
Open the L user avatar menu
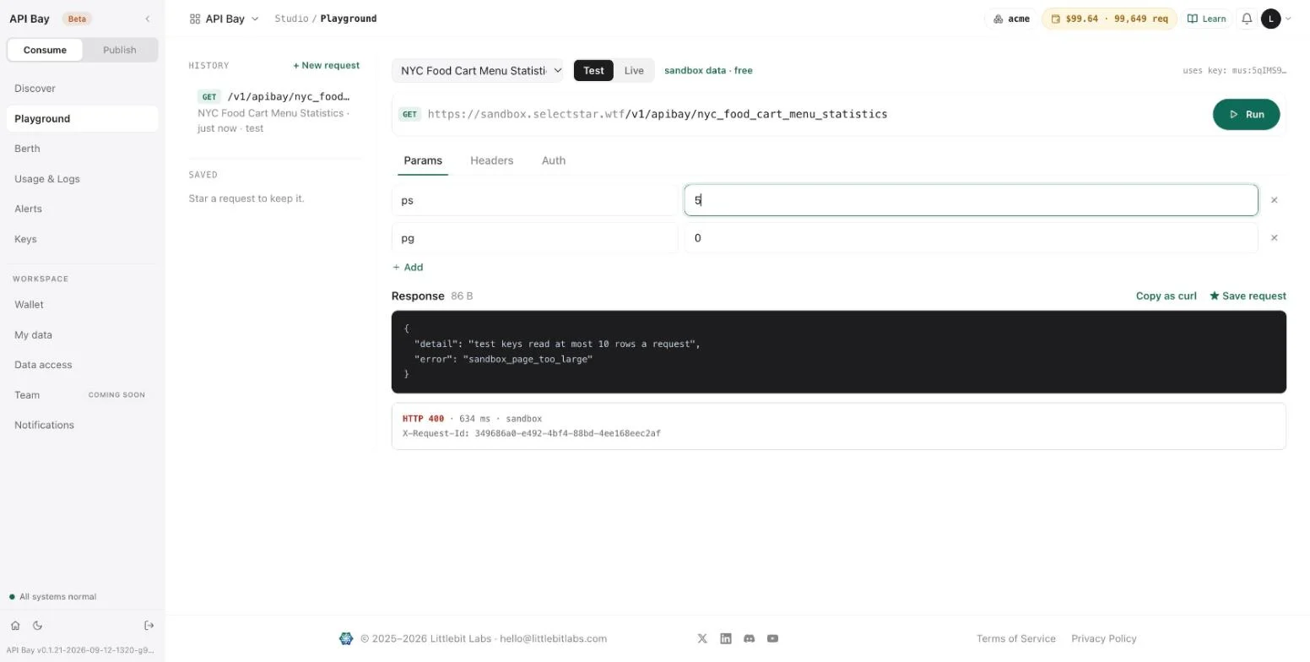[1271, 19]
